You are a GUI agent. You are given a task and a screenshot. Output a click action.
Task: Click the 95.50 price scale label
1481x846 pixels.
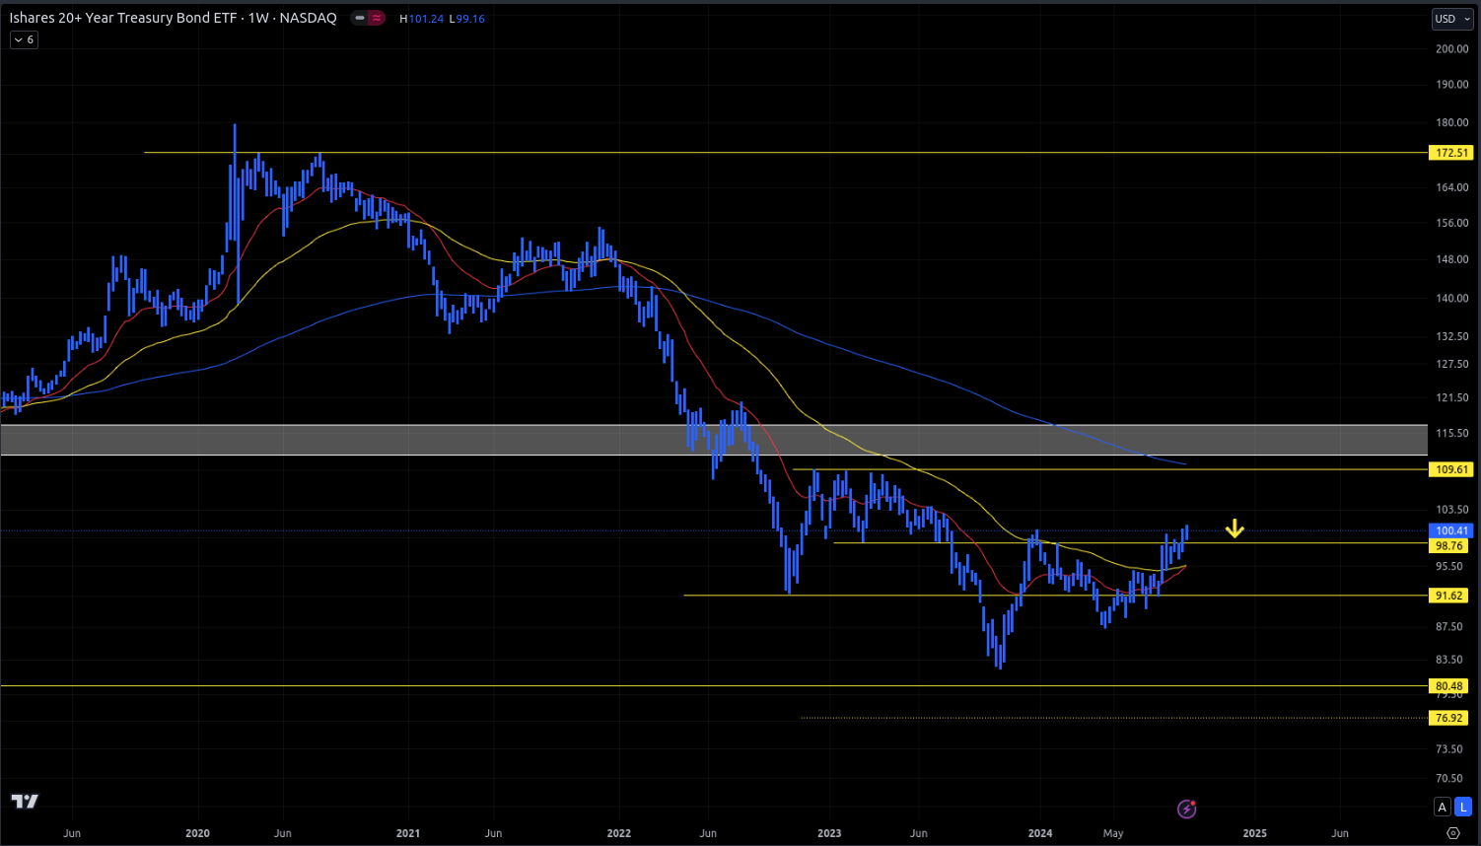tap(1449, 566)
